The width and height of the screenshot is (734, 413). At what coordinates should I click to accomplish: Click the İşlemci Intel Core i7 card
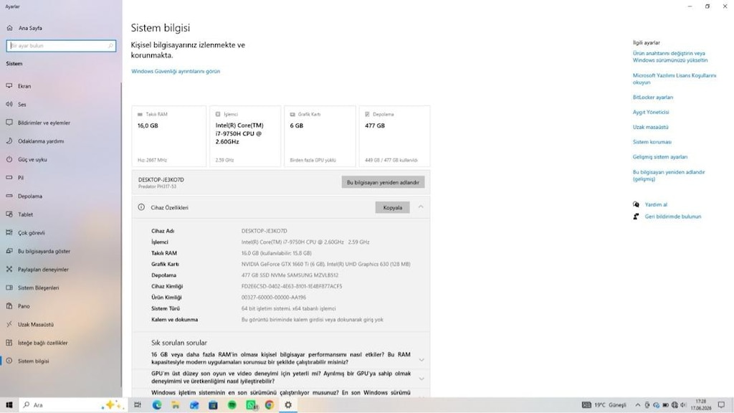245,136
